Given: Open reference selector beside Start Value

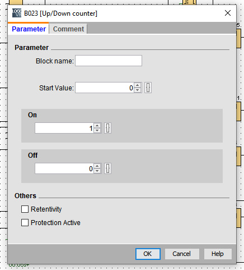Looking at the screenshot, I should pos(148,88).
